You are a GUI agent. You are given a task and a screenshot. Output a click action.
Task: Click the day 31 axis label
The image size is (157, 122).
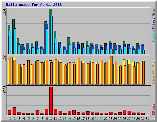147,119
